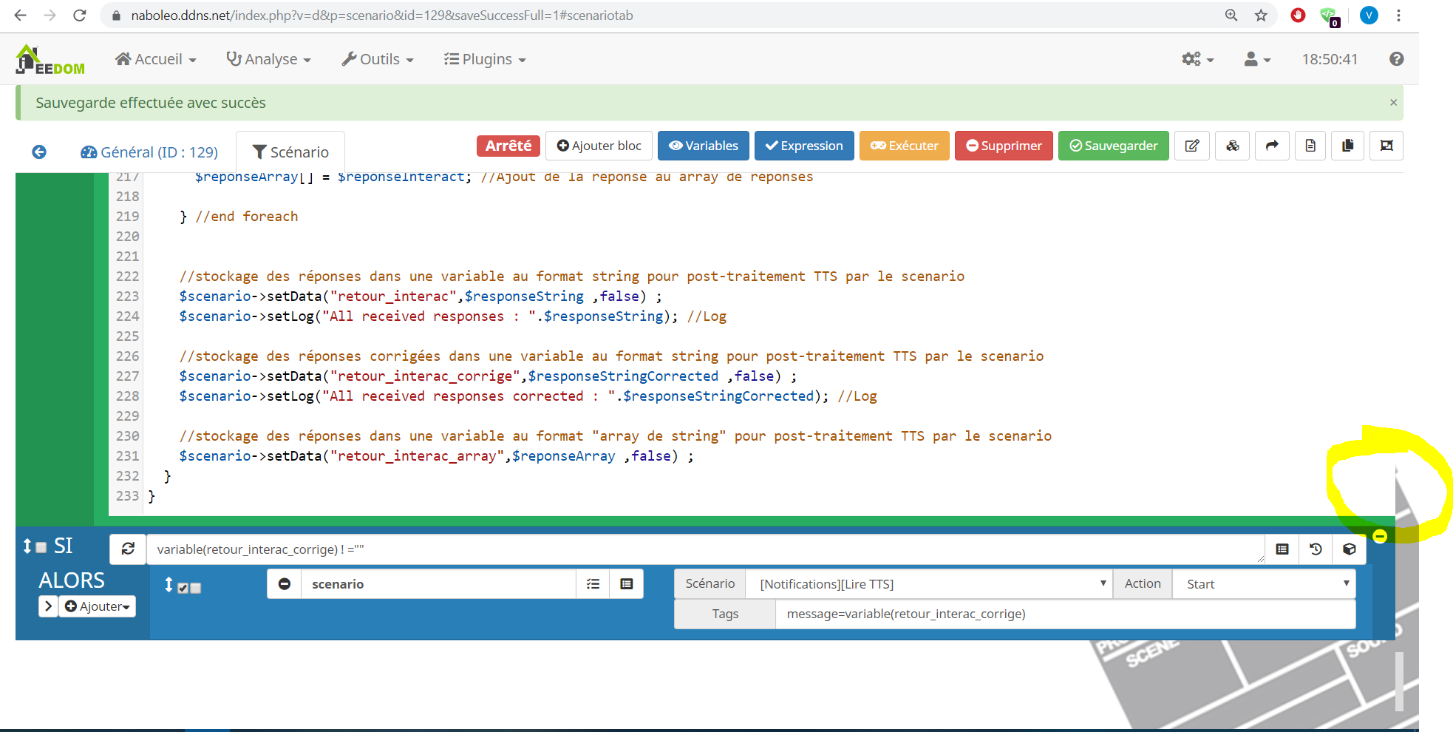This screenshot has height=732, width=1453.
Task: Click the Expression button
Action: click(x=804, y=146)
